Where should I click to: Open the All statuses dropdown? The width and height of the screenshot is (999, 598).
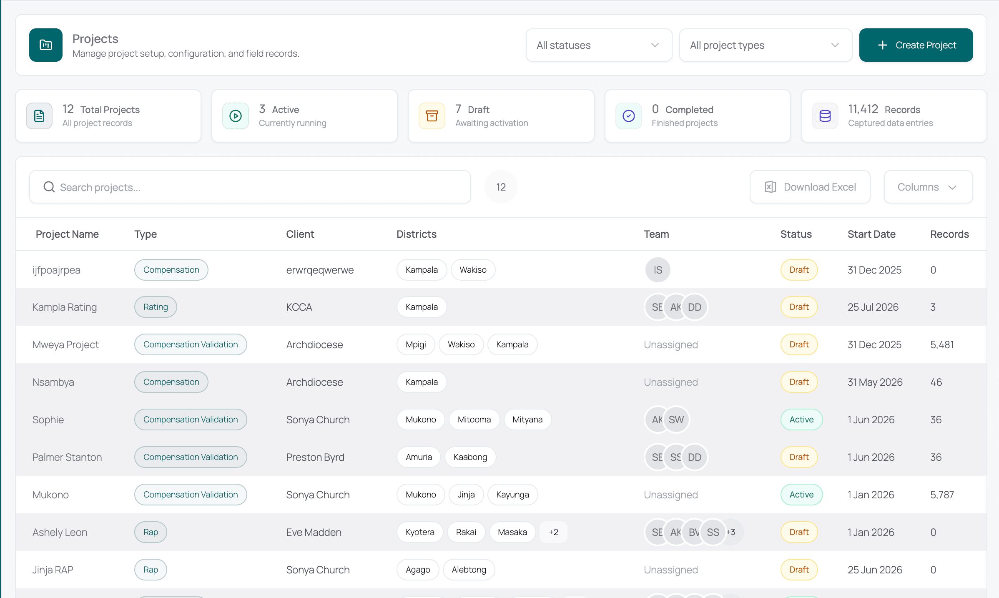coord(599,45)
